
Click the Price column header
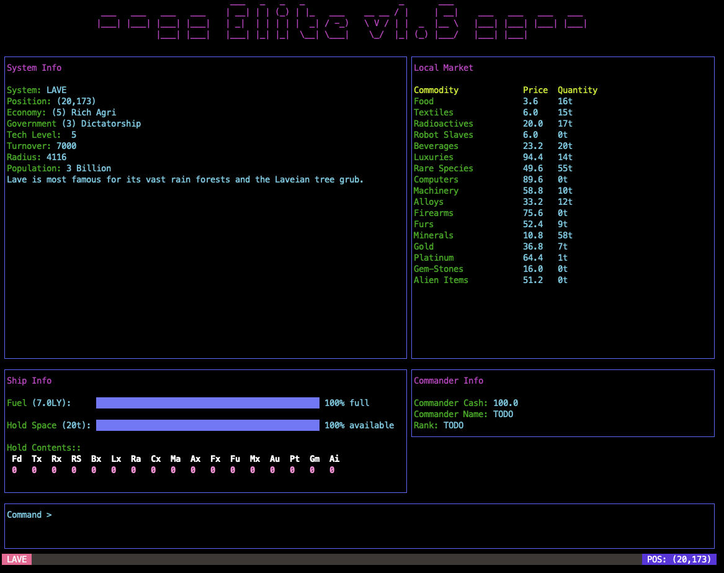(x=535, y=90)
